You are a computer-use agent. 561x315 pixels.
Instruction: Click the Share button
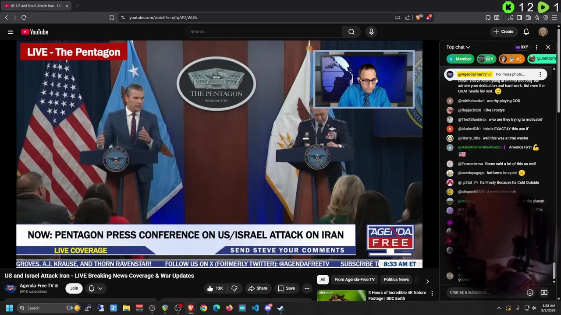coord(258,288)
